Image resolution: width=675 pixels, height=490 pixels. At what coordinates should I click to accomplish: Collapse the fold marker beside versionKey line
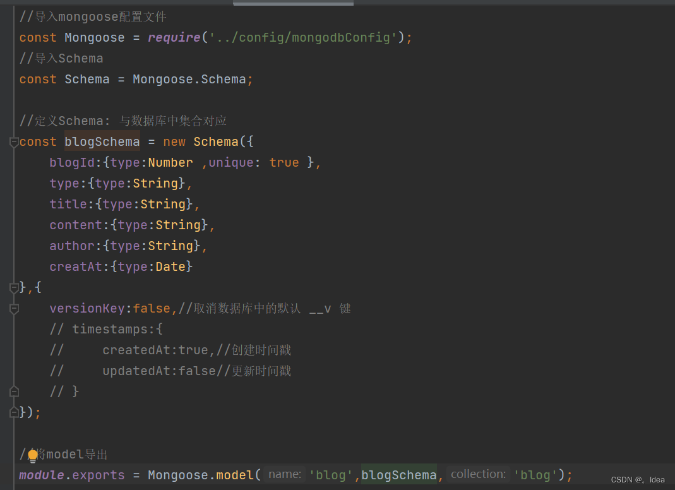click(14, 309)
